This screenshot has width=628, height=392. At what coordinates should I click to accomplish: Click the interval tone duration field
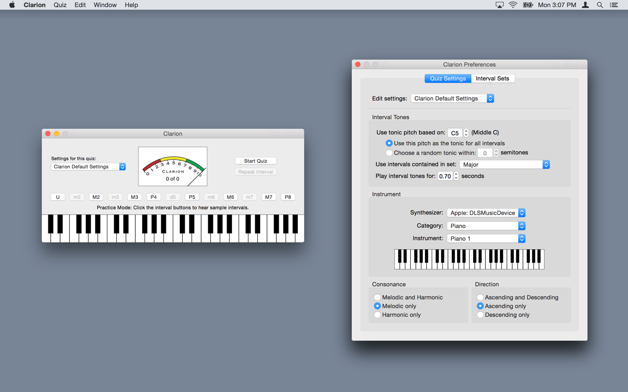click(445, 176)
